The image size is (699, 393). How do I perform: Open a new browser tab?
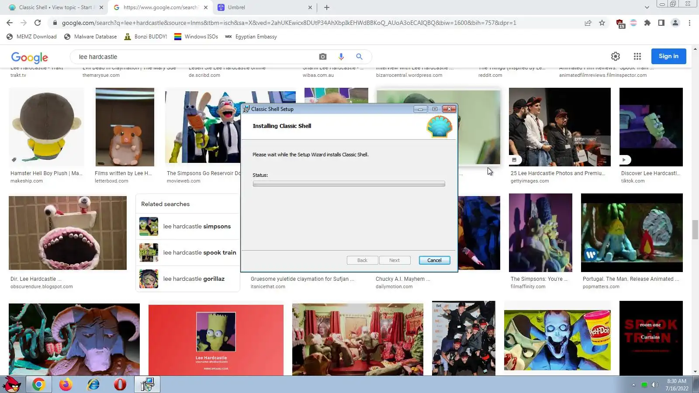[327, 7]
